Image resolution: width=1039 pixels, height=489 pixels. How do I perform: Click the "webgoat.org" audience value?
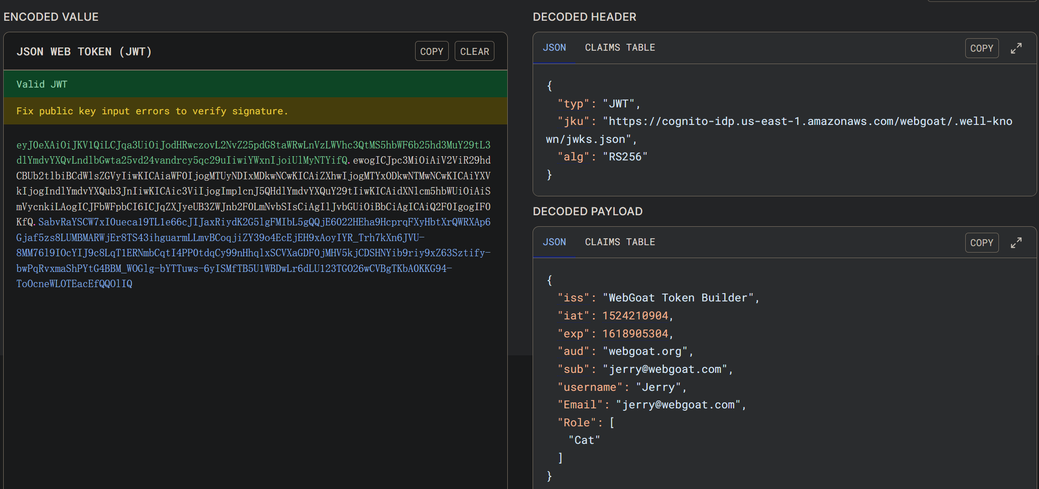pos(645,351)
